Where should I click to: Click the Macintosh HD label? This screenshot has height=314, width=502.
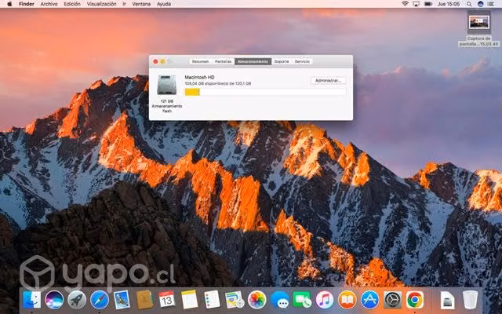(199, 77)
